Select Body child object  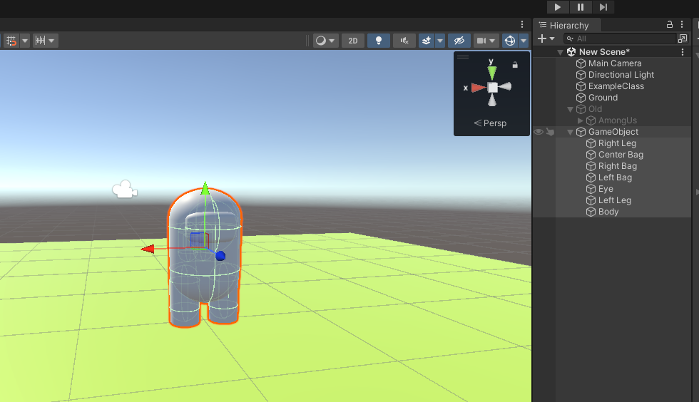click(x=608, y=212)
